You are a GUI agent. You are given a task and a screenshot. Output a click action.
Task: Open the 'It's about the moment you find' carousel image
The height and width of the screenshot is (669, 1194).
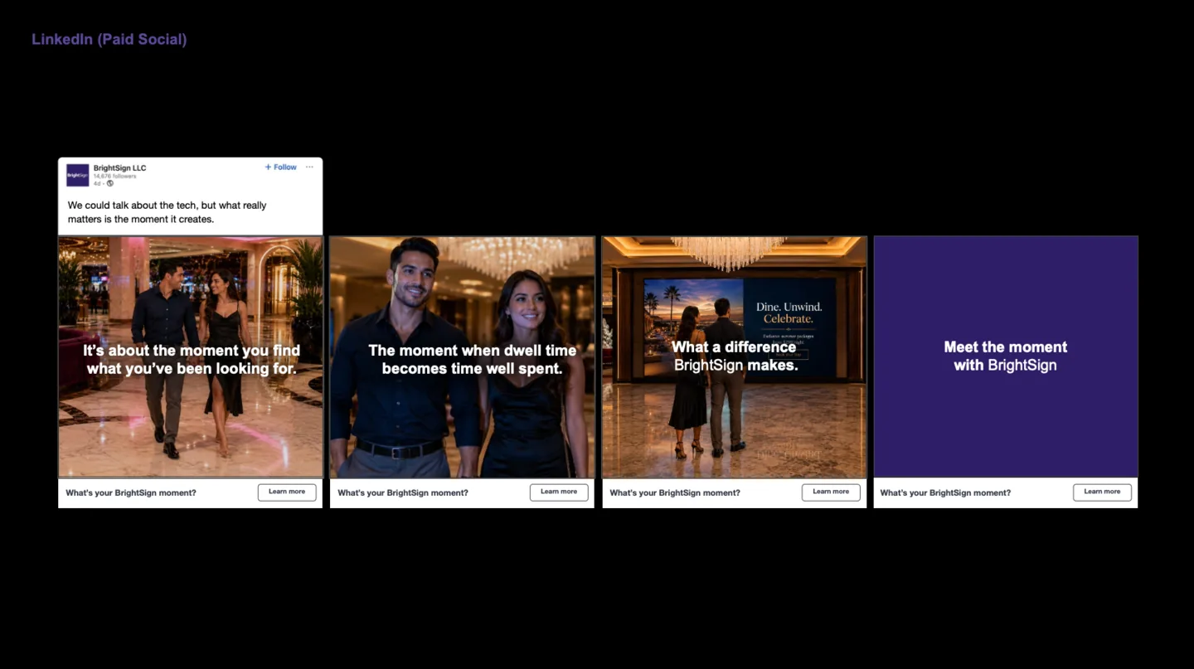tap(191, 357)
